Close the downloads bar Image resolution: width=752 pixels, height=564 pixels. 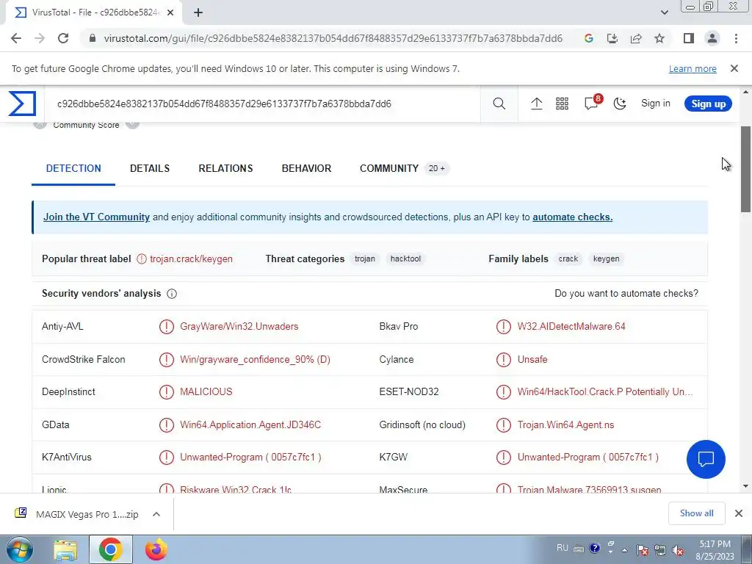coord(739,513)
